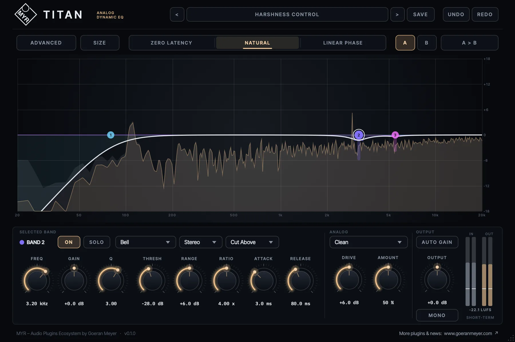Open www.goeranmeyer.com link
This screenshot has width=515, height=342.
click(468, 333)
